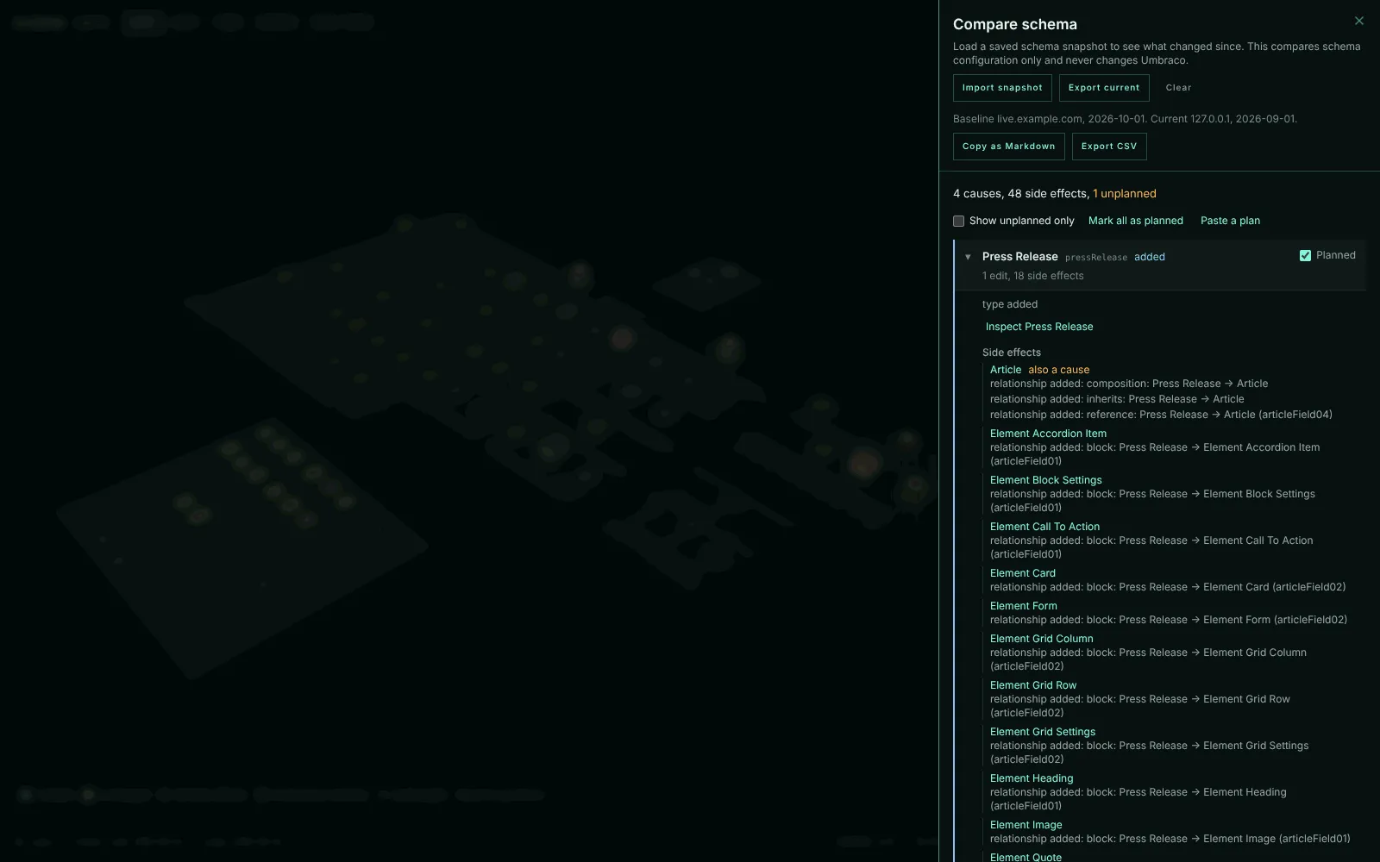Clear the loaded snapshot

point(1178,88)
